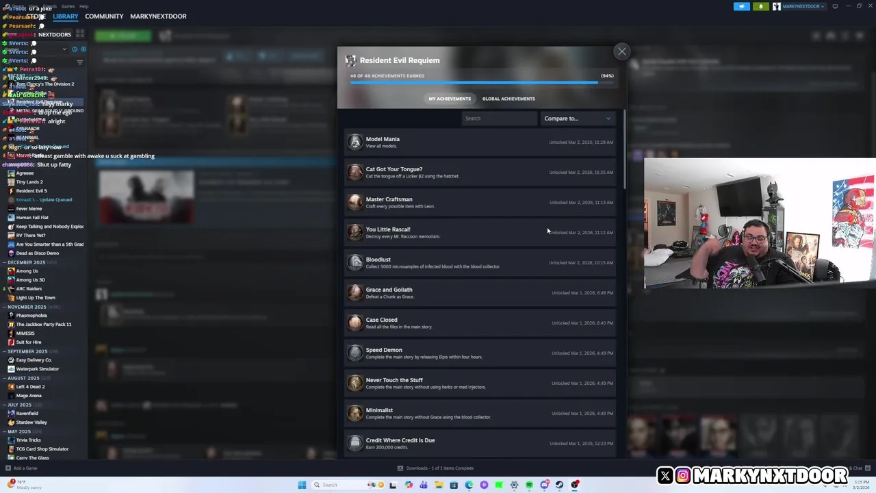This screenshot has height=493, width=876.
Task: Click the Minimalist achievement icon
Action: (x=355, y=413)
